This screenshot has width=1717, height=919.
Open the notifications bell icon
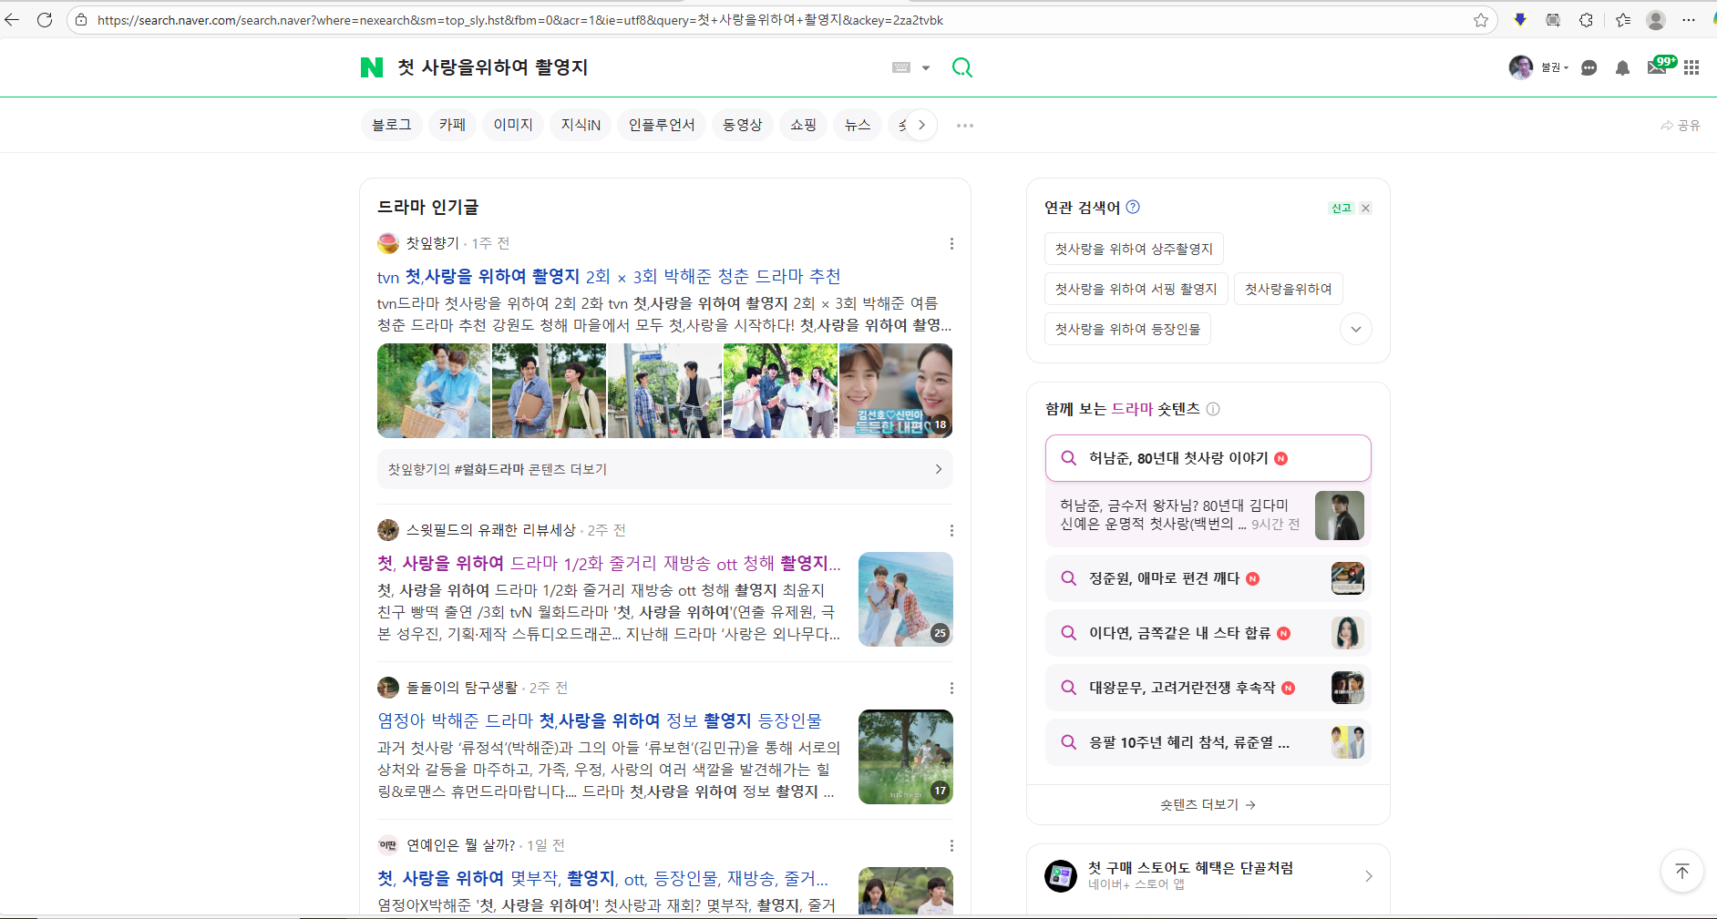1622,68
